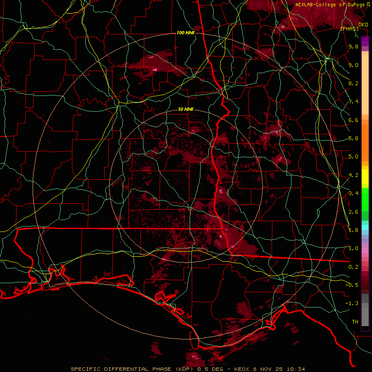Click the cyan segment of the color bar

(365, 227)
